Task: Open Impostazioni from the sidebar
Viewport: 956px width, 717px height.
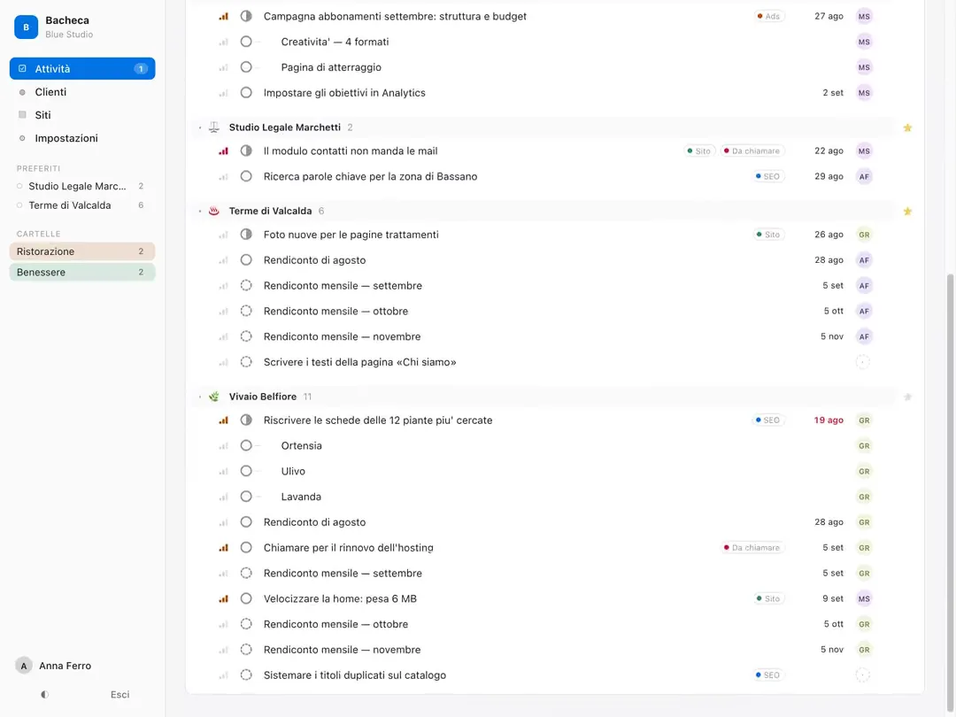Action: [82, 138]
